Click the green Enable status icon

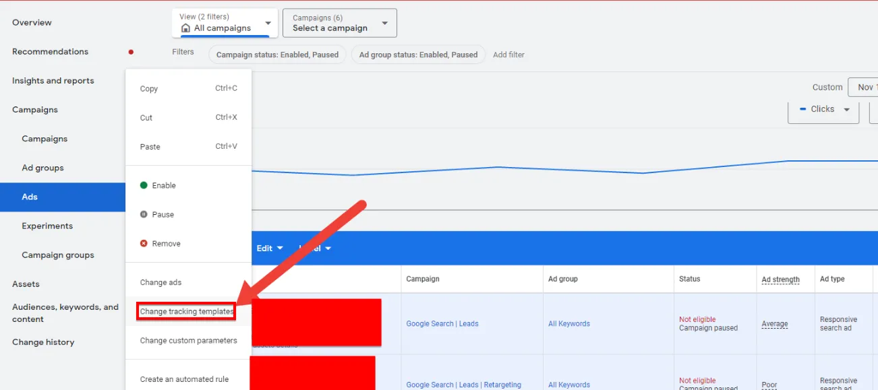click(144, 185)
